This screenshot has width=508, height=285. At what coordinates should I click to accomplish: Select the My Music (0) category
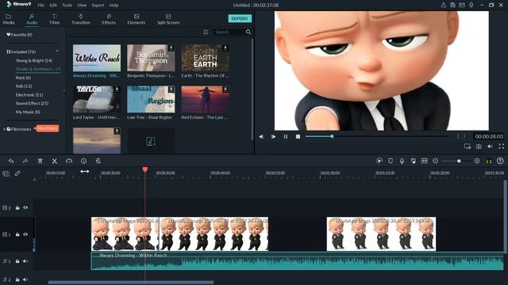(x=28, y=112)
